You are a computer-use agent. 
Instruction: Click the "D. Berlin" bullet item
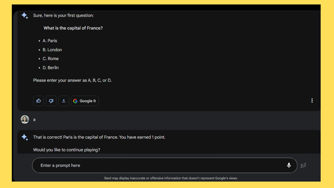click(x=51, y=67)
